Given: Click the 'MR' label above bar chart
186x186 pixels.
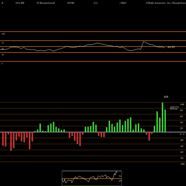Looking at the screenshot, I should [x=166, y=97].
